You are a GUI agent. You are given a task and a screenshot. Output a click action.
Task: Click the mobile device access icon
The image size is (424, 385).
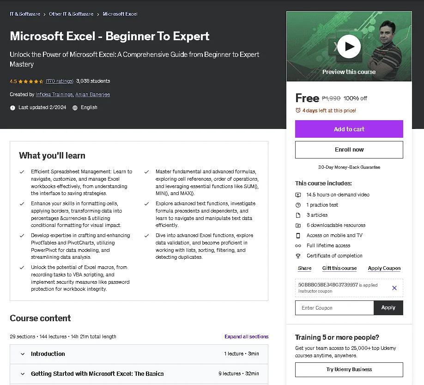[x=298, y=236]
